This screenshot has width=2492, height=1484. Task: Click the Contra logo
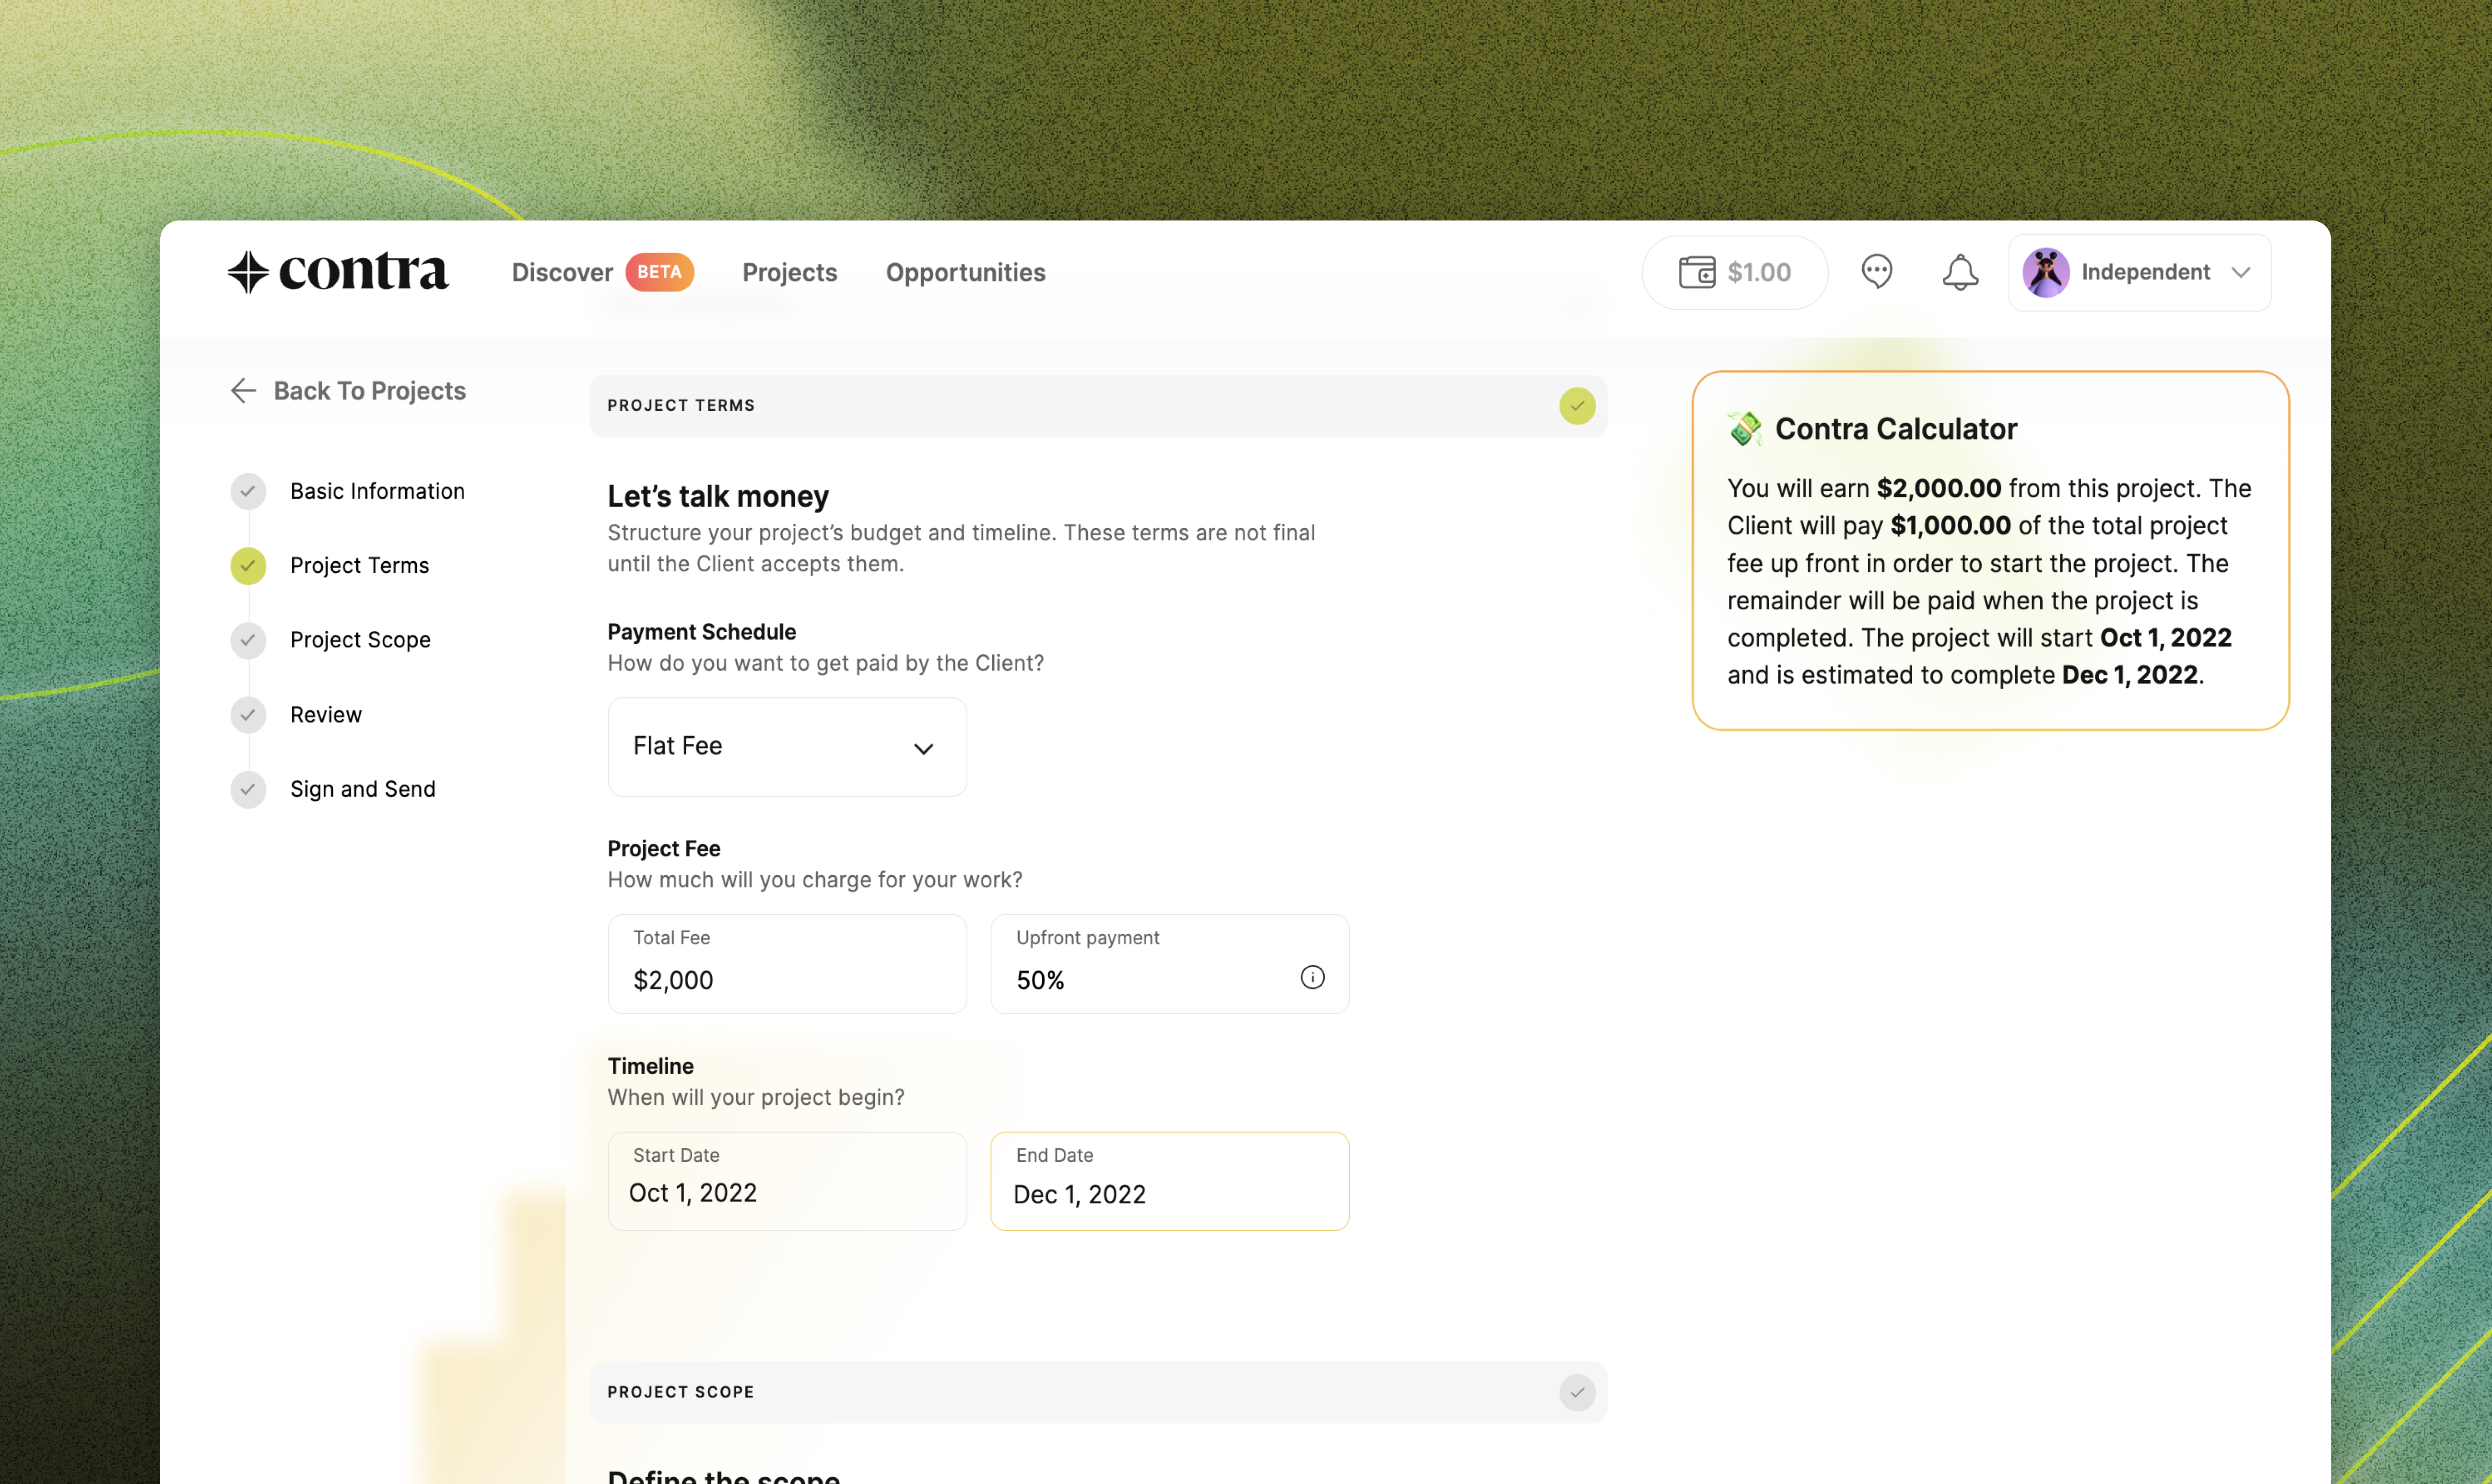tap(338, 272)
